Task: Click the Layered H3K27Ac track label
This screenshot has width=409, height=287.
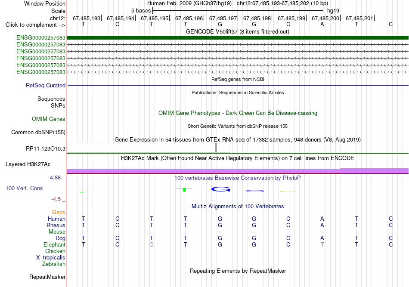Action: [x=28, y=164]
